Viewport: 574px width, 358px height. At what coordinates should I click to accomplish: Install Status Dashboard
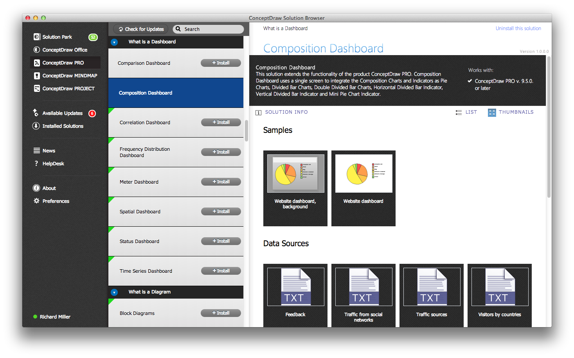[221, 241]
